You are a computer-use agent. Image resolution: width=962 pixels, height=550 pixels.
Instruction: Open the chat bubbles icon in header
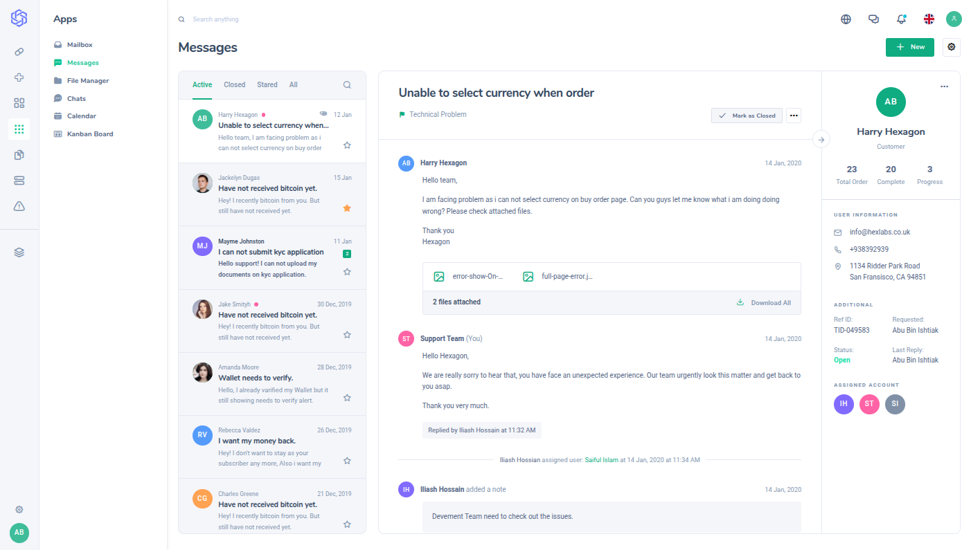[873, 19]
